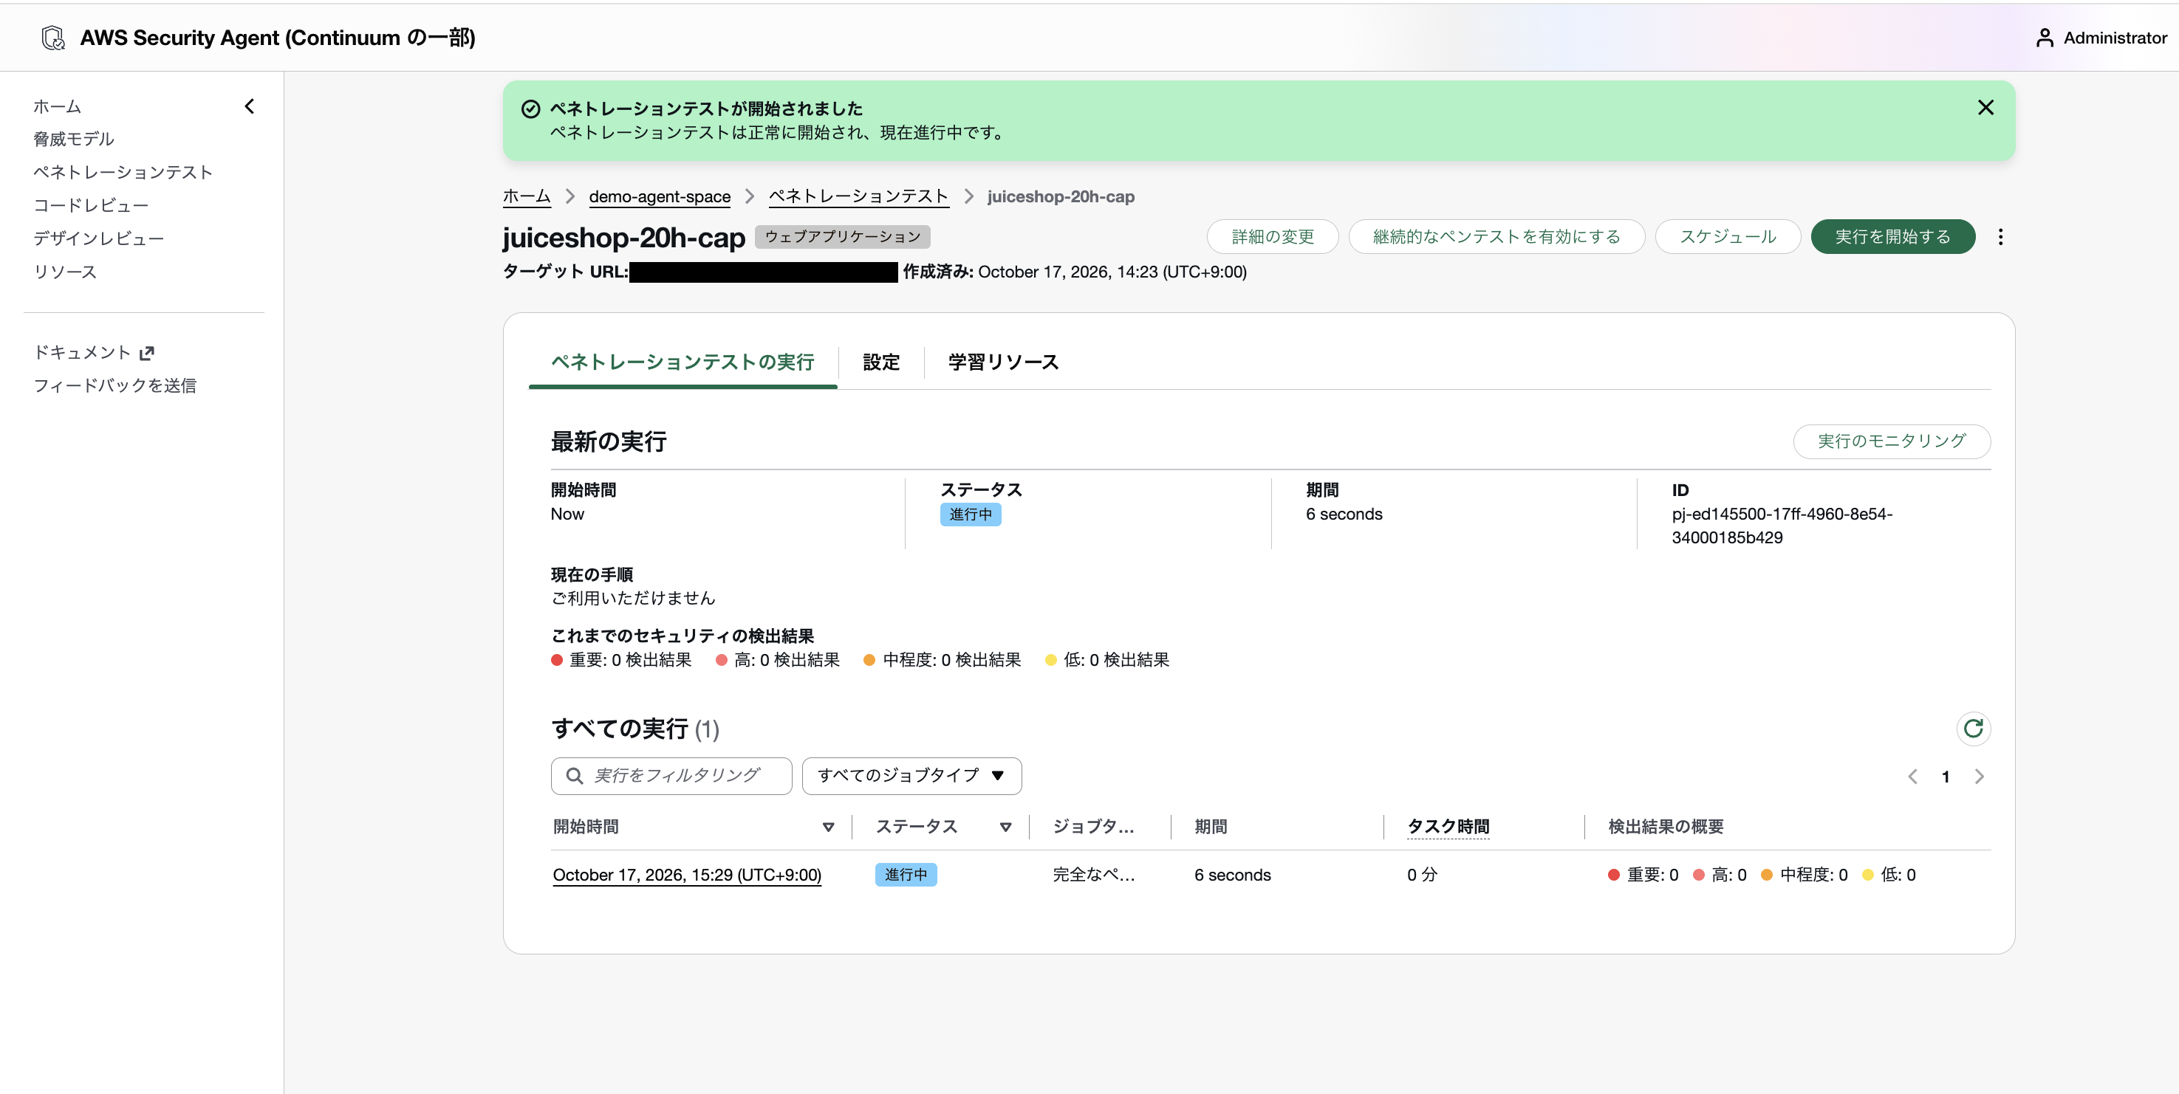Click the タスク時間 column header
2179x1094 pixels.
click(x=1447, y=827)
